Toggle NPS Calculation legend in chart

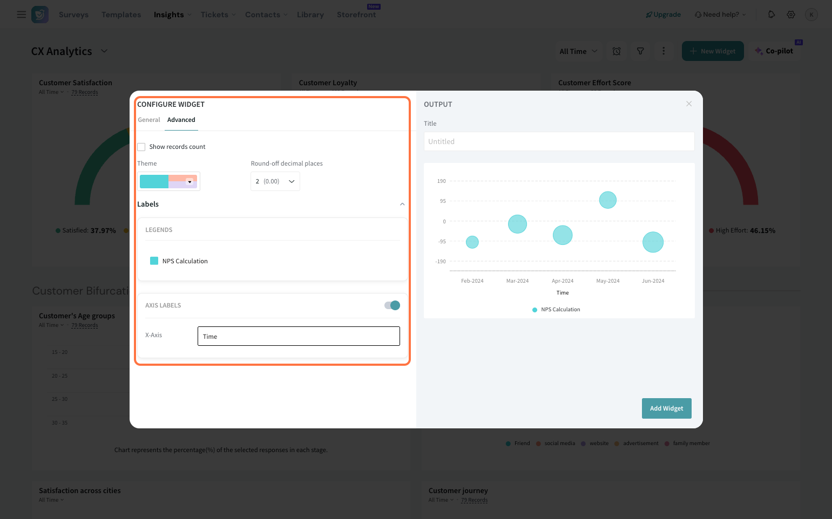click(x=556, y=310)
